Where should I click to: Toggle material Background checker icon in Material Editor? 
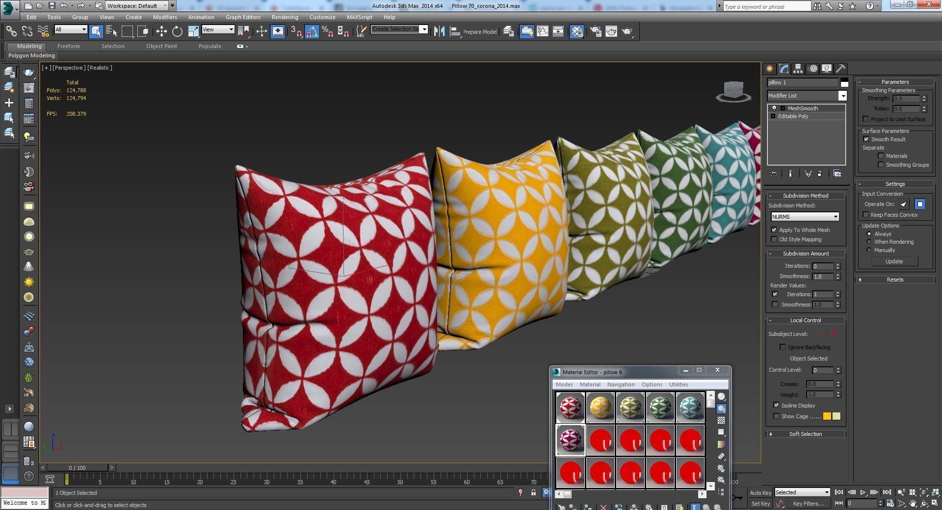click(x=721, y=420)
